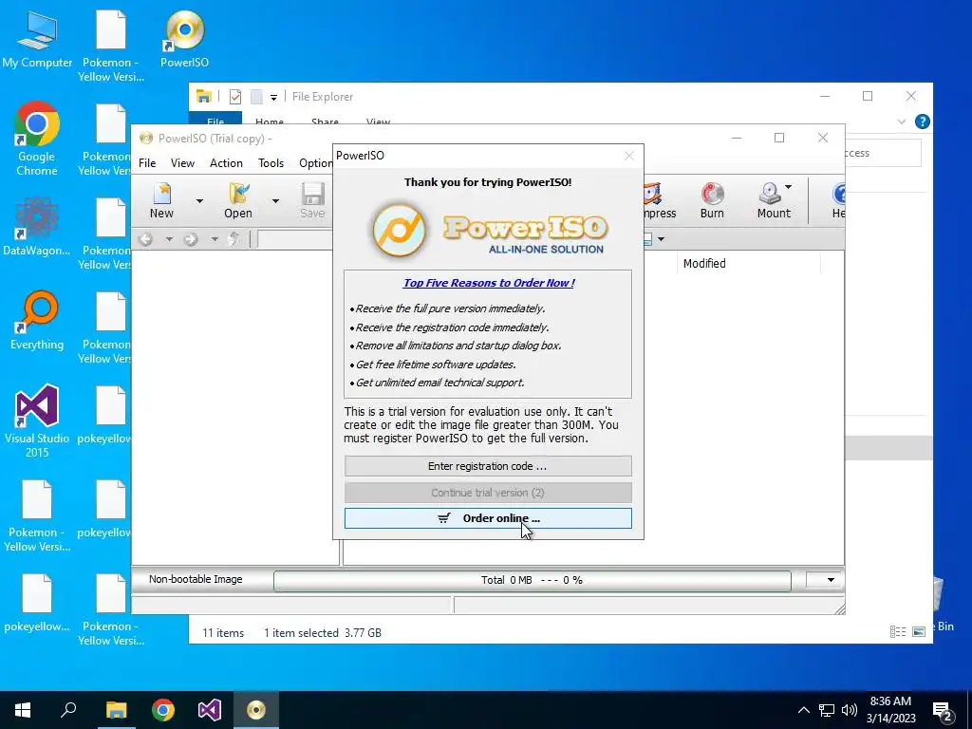
Task: Click the File Explorer taskbar icon
Action: click(116, 710)
